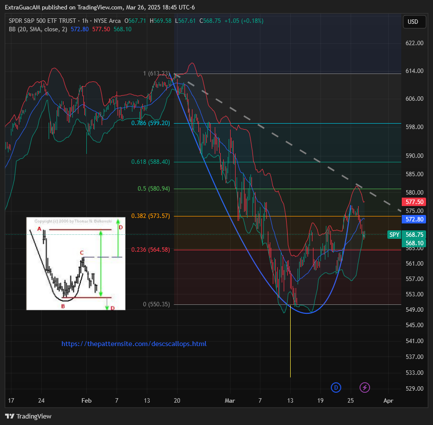Viewport: 433px width, 425px height.
Task: Click the 580.00 price axis label
Action: tap(414, 193)
